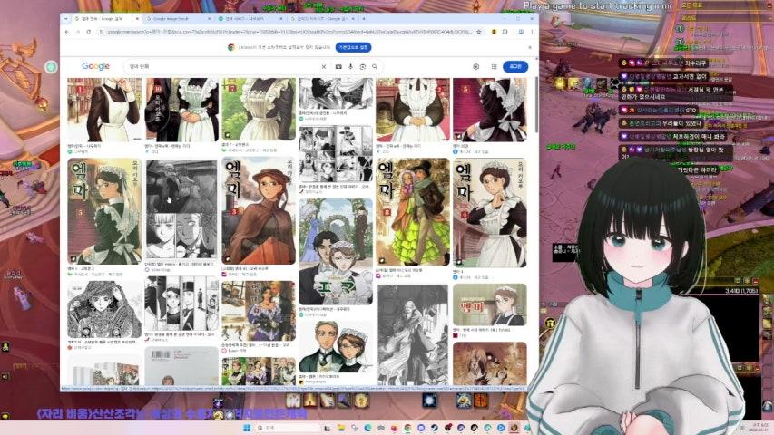The width and height of the screenshot is (774, 435).
Task: View site information icon in address bar
Action: pos(102,32)
